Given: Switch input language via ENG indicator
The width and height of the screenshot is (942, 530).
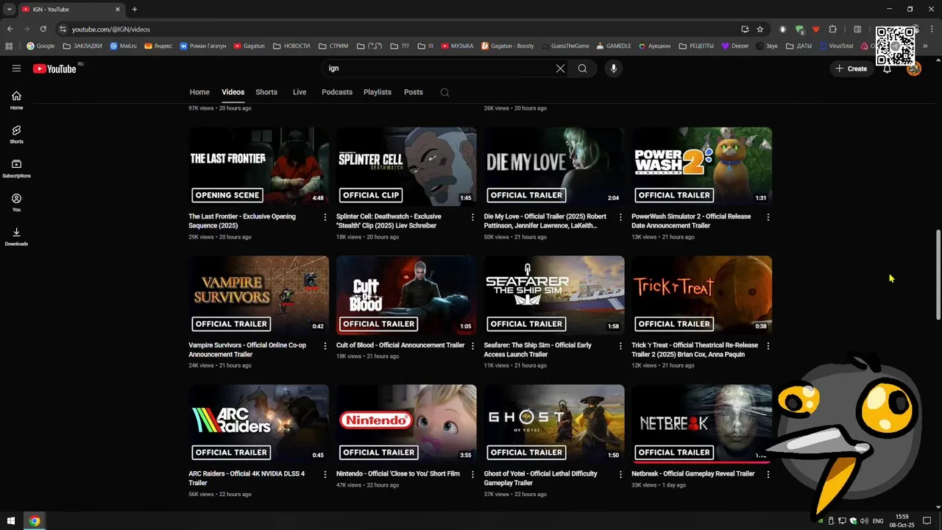Looking at the screenshot, I should [x=878, y=521].
